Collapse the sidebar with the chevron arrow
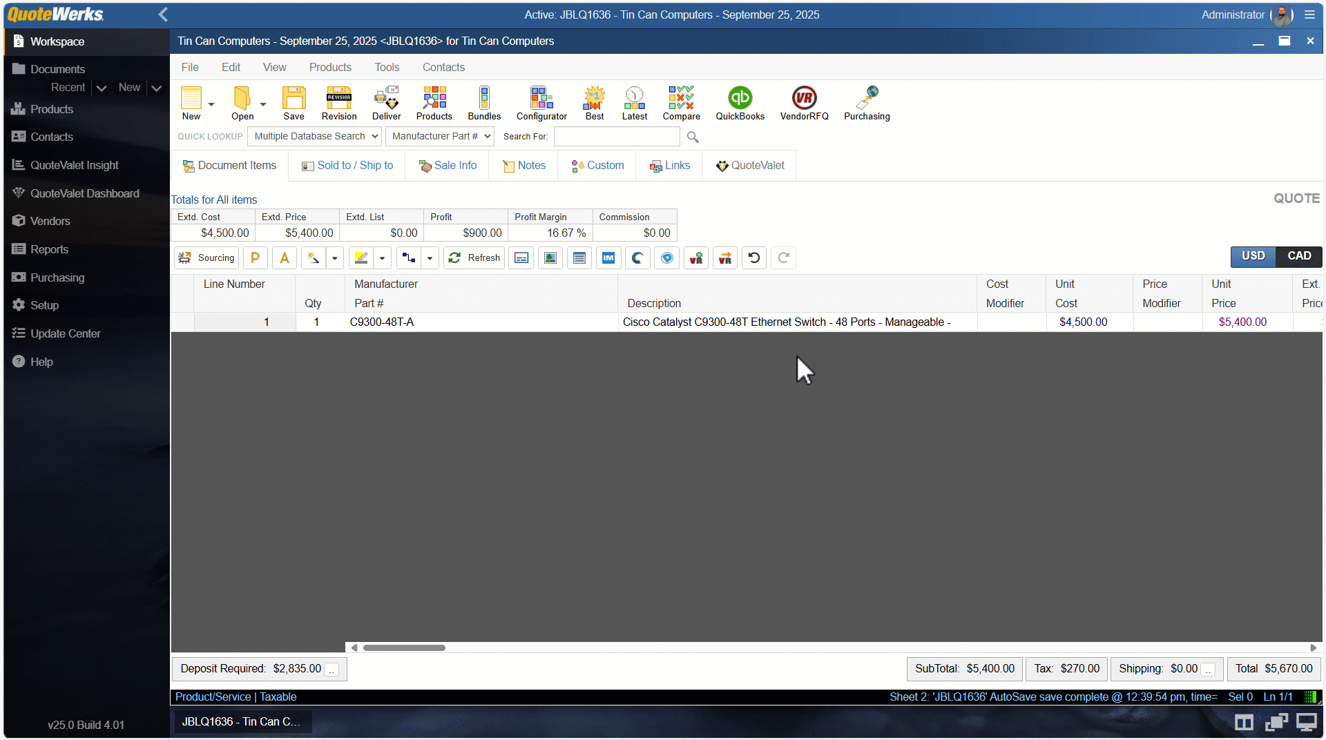1326x740 pixels. [163, 14]
